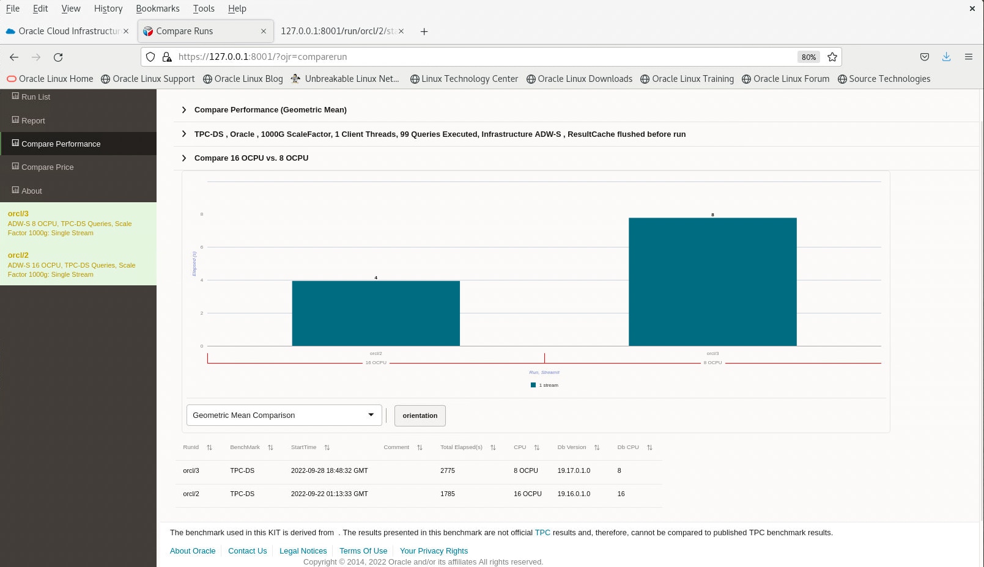This screenshot has height=567, width=984.
Task: Click the browser forward arrow
Action: [36, 57]
